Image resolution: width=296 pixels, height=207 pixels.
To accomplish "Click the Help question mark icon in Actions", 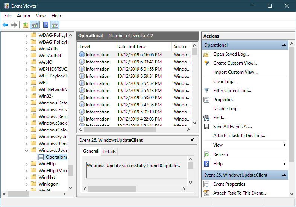I will pyautogui.click(x=206, y=164).
